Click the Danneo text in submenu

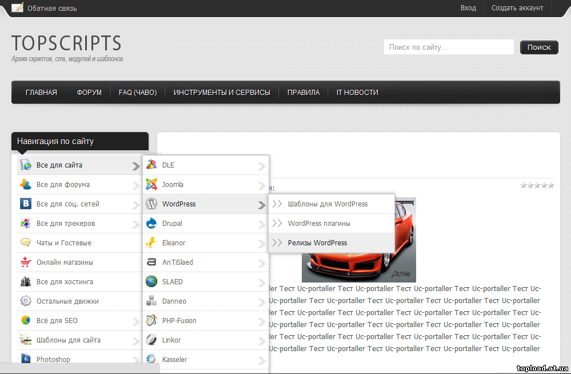[x=174, y=301]
